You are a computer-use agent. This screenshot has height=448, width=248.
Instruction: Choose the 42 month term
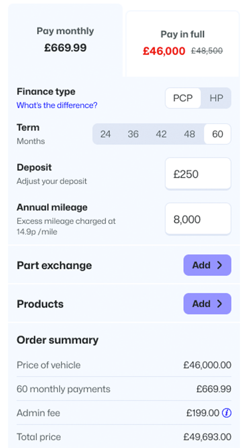click(161, 134)
